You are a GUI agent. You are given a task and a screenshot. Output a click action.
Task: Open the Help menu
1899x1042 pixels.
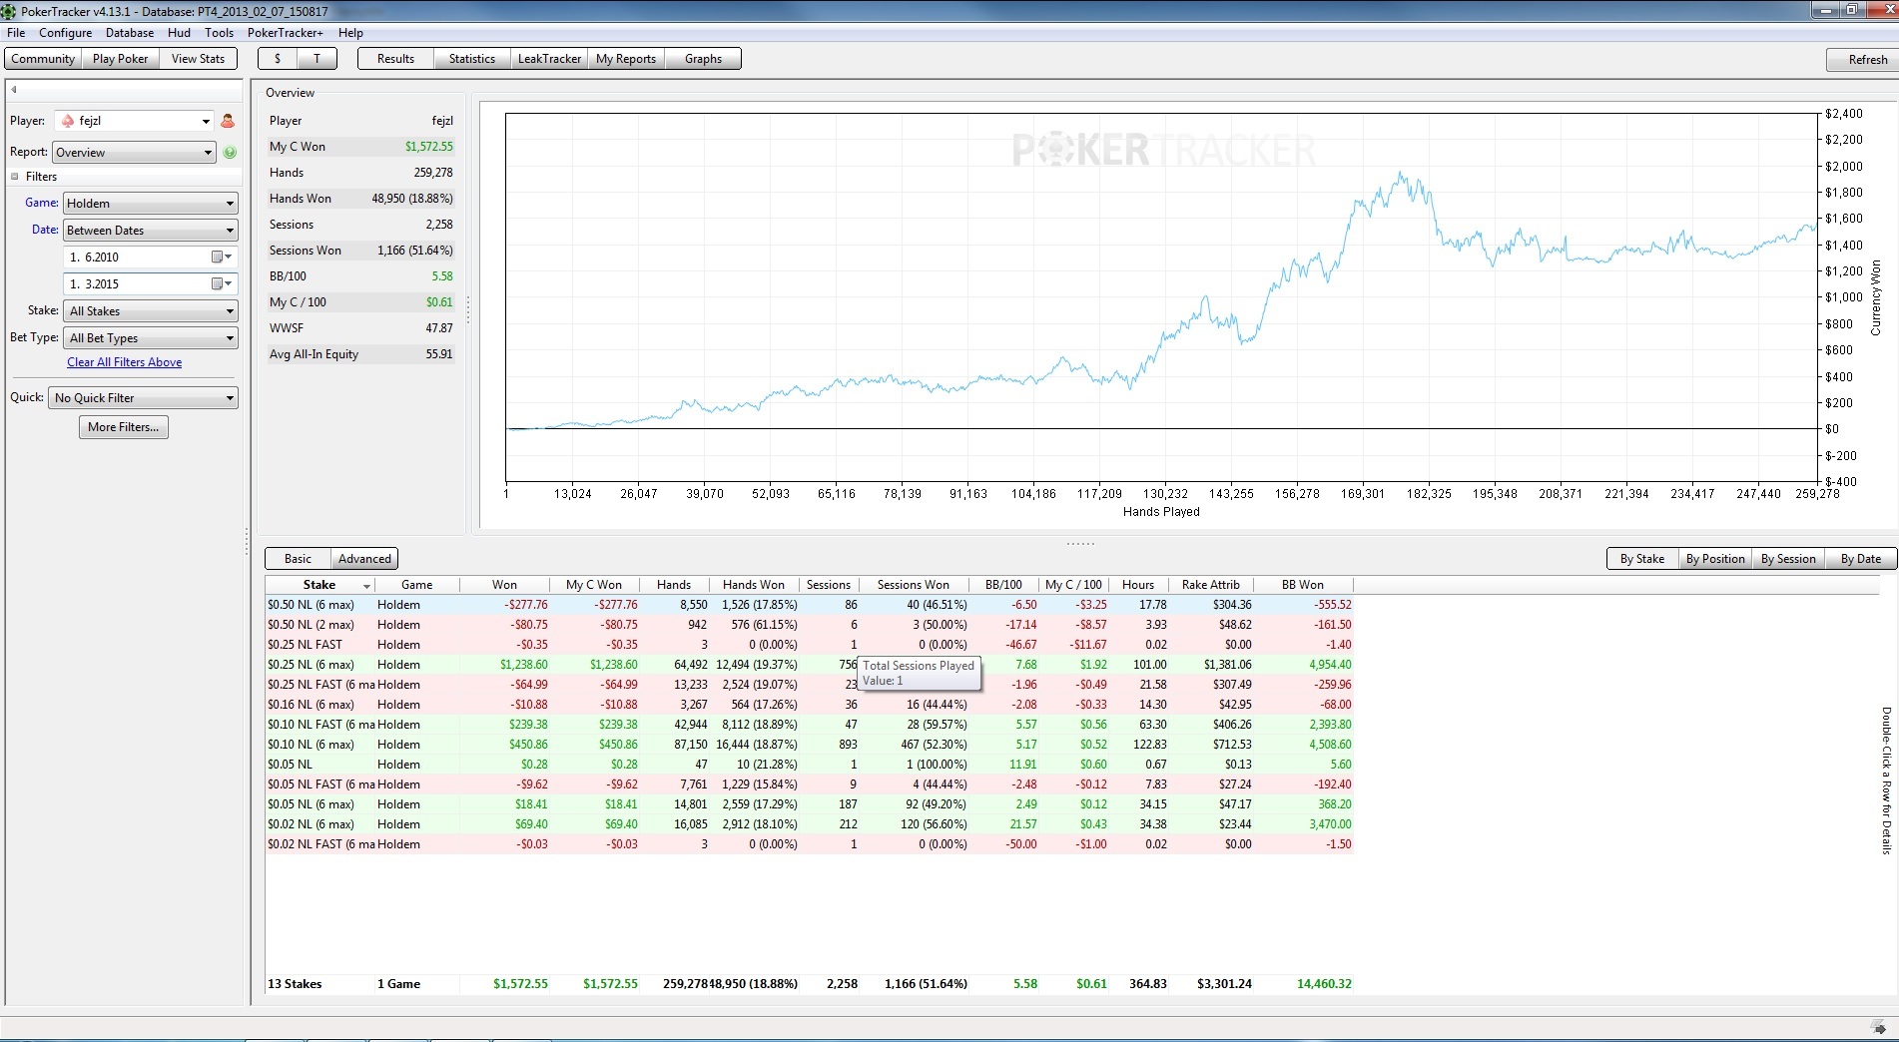coord(350,33)
